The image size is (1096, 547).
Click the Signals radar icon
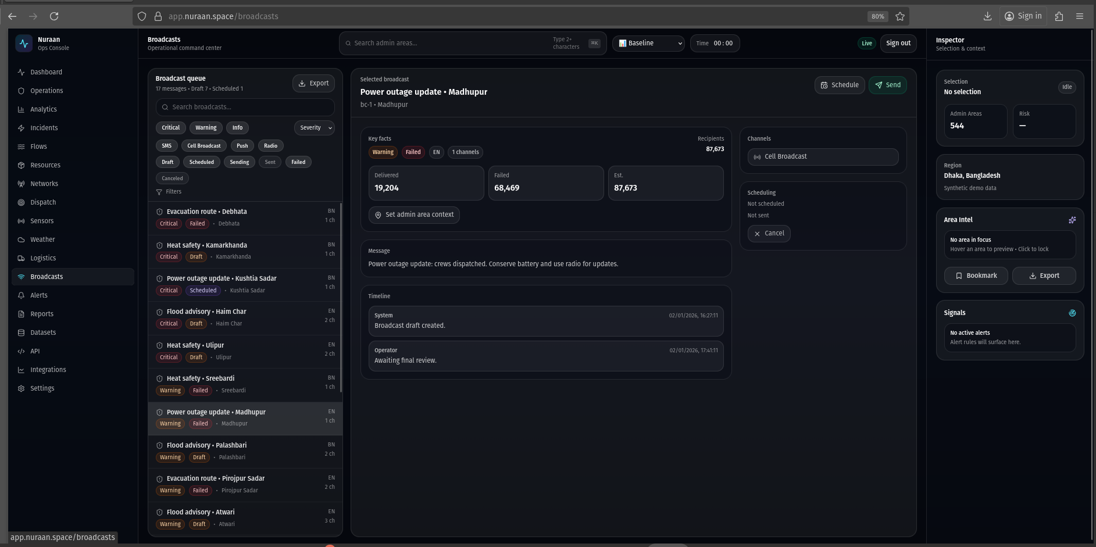click(x=1072, y=313)
